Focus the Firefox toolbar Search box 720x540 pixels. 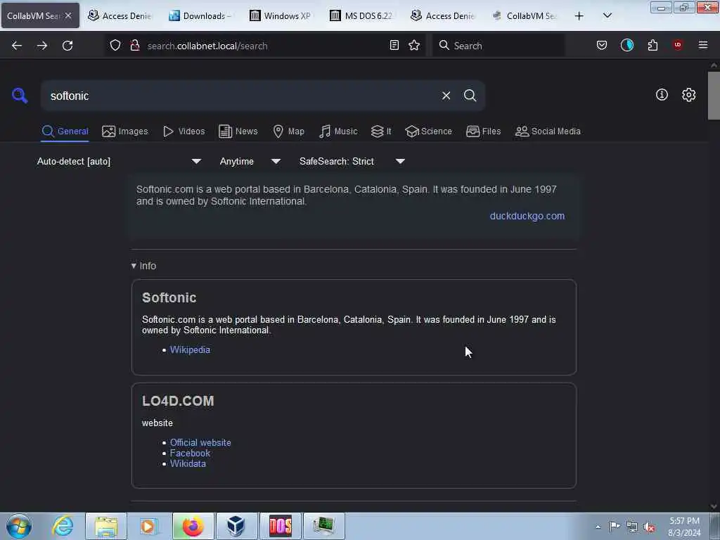[x=499, y=46]
